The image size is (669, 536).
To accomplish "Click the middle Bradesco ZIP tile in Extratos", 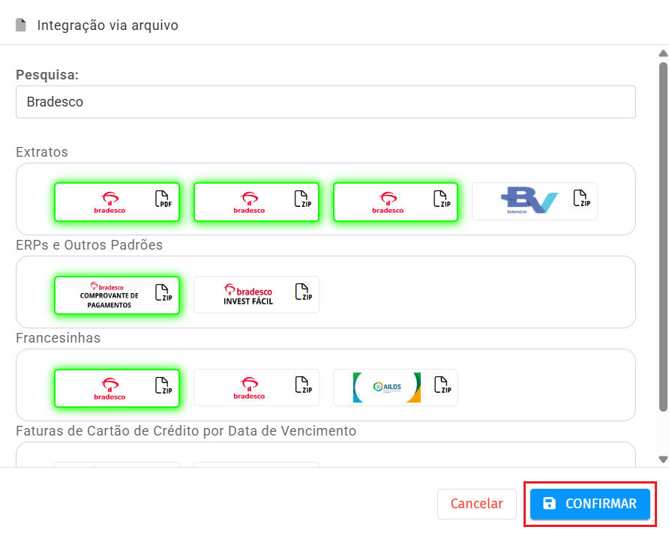I will pyautogui.click(x=256, y=202).
